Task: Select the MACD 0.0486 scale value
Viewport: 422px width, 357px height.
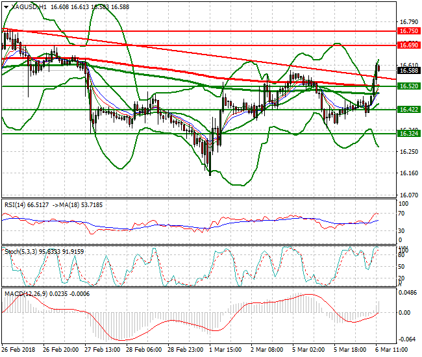Action: [408, 293]
